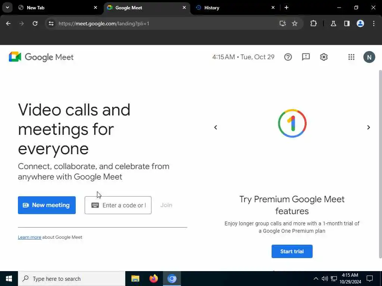Select the Google Meet tab
Image resolution: width=382 pixels, height=286 pixels.
(147, 7)
